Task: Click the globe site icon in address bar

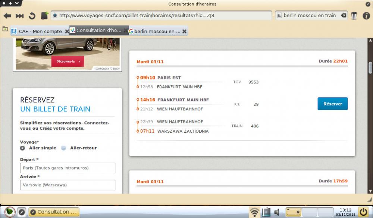Action: [x=55, y=15]
